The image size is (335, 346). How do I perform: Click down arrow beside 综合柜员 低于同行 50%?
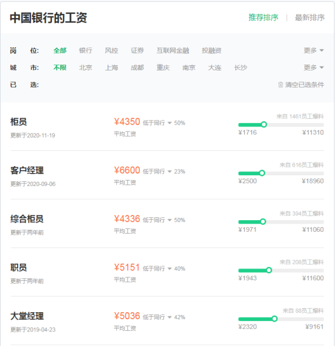[x=169, y=220]
